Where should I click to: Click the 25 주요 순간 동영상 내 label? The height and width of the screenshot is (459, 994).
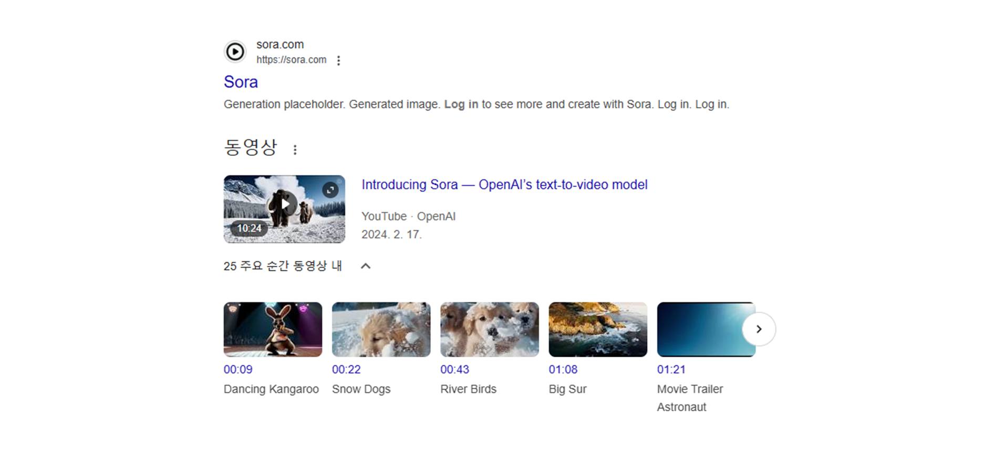283,266
